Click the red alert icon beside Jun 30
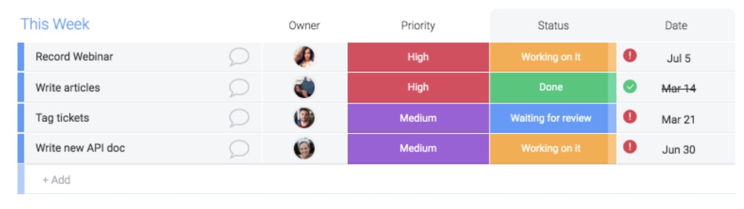The height and width of the screenshot is (209, 744). tap(630, 147)
